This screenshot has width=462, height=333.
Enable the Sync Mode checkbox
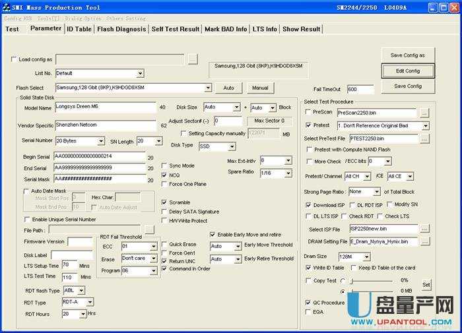point(164,166)
